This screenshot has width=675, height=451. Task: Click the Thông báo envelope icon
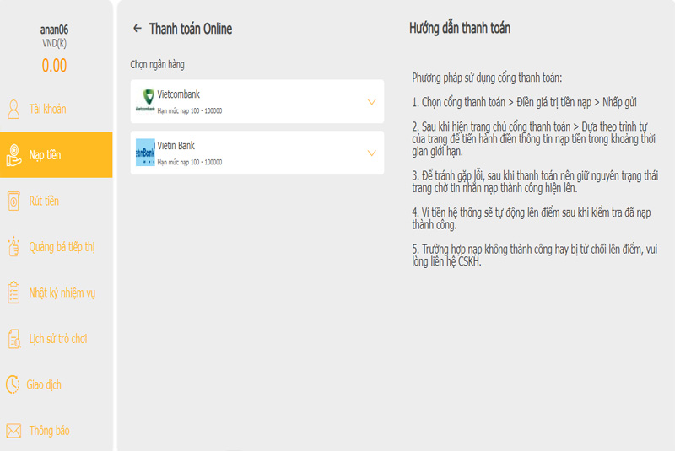13,431
